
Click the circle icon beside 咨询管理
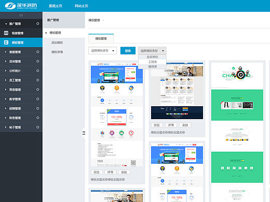[37, 61]
